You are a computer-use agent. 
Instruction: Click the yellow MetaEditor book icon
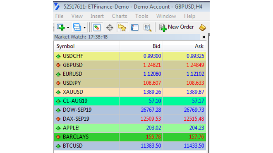[x=202, y=28]
